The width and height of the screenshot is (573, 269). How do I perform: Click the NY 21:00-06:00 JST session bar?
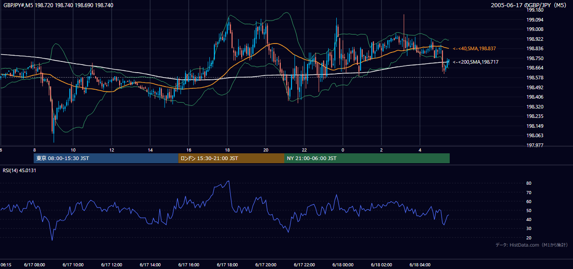coord(367,158)
